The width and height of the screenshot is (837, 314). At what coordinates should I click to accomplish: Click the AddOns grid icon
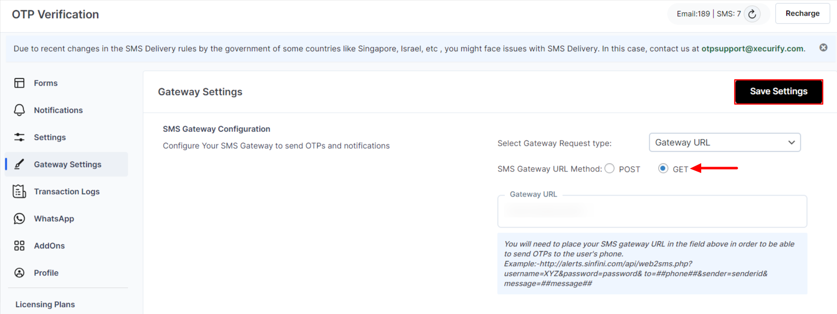[x=19, y=245]
